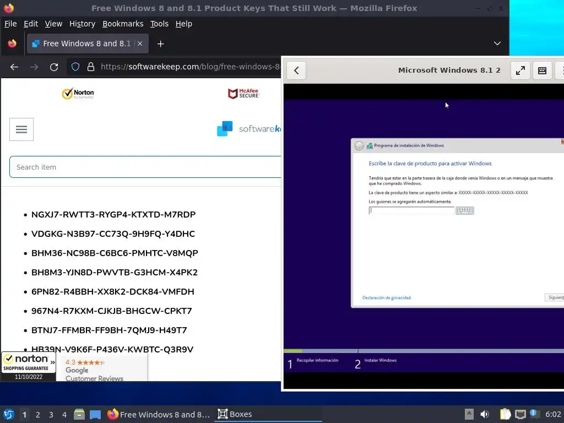
Task: Click key VDGKG-N3B97-CC73Q-9H9FQ-Y4DHC
Action: (x=113, y=234)
